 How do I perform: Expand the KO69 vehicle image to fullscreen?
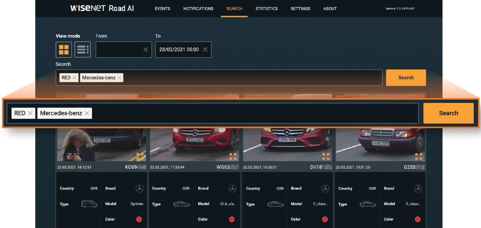pos(140,156)
